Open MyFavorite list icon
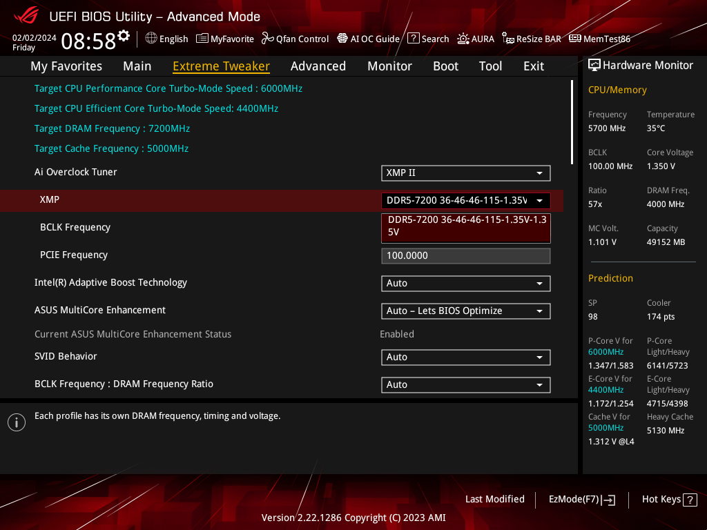 pyautogui.click(x=202, y=39)
